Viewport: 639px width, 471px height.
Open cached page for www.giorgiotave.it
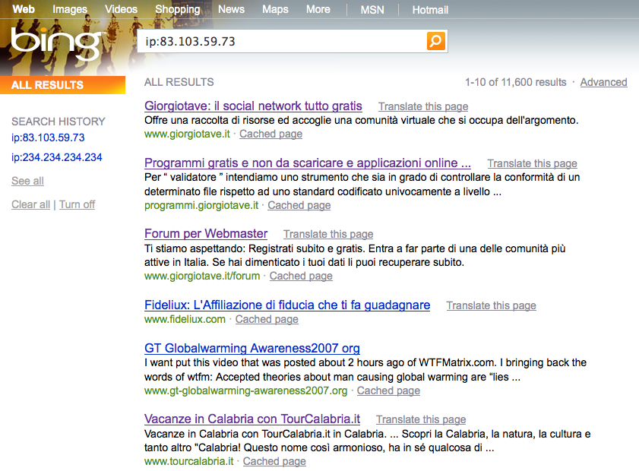(x=270, y=134)
